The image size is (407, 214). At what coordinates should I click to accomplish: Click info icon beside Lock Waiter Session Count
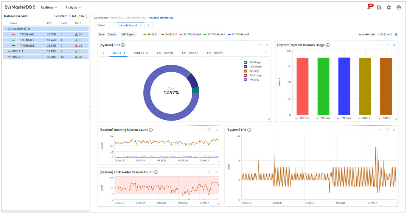point(156,172)
